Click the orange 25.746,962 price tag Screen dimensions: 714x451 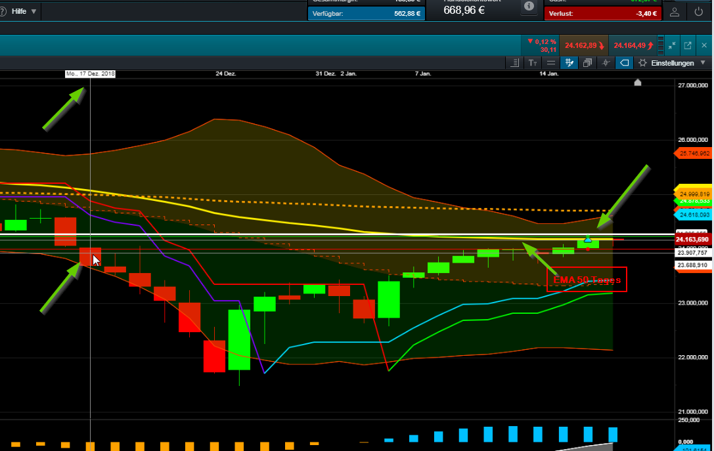(694, 154)
